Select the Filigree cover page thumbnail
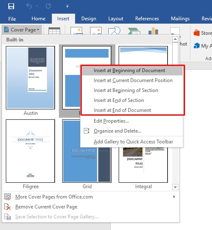This screenshot has width=212, height=230. [30, 151]
